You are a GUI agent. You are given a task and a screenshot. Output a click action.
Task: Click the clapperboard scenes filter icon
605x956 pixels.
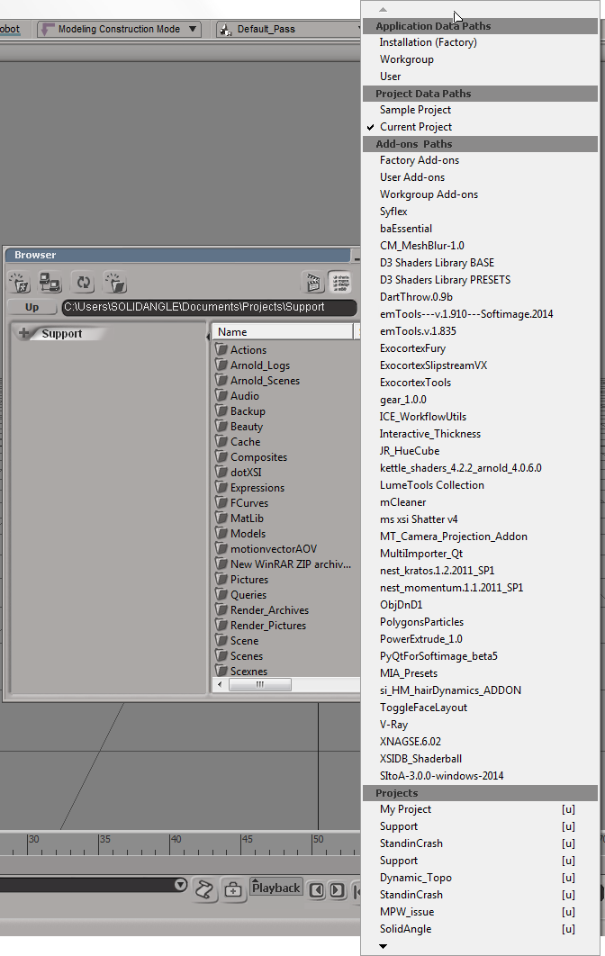point(313,283)
